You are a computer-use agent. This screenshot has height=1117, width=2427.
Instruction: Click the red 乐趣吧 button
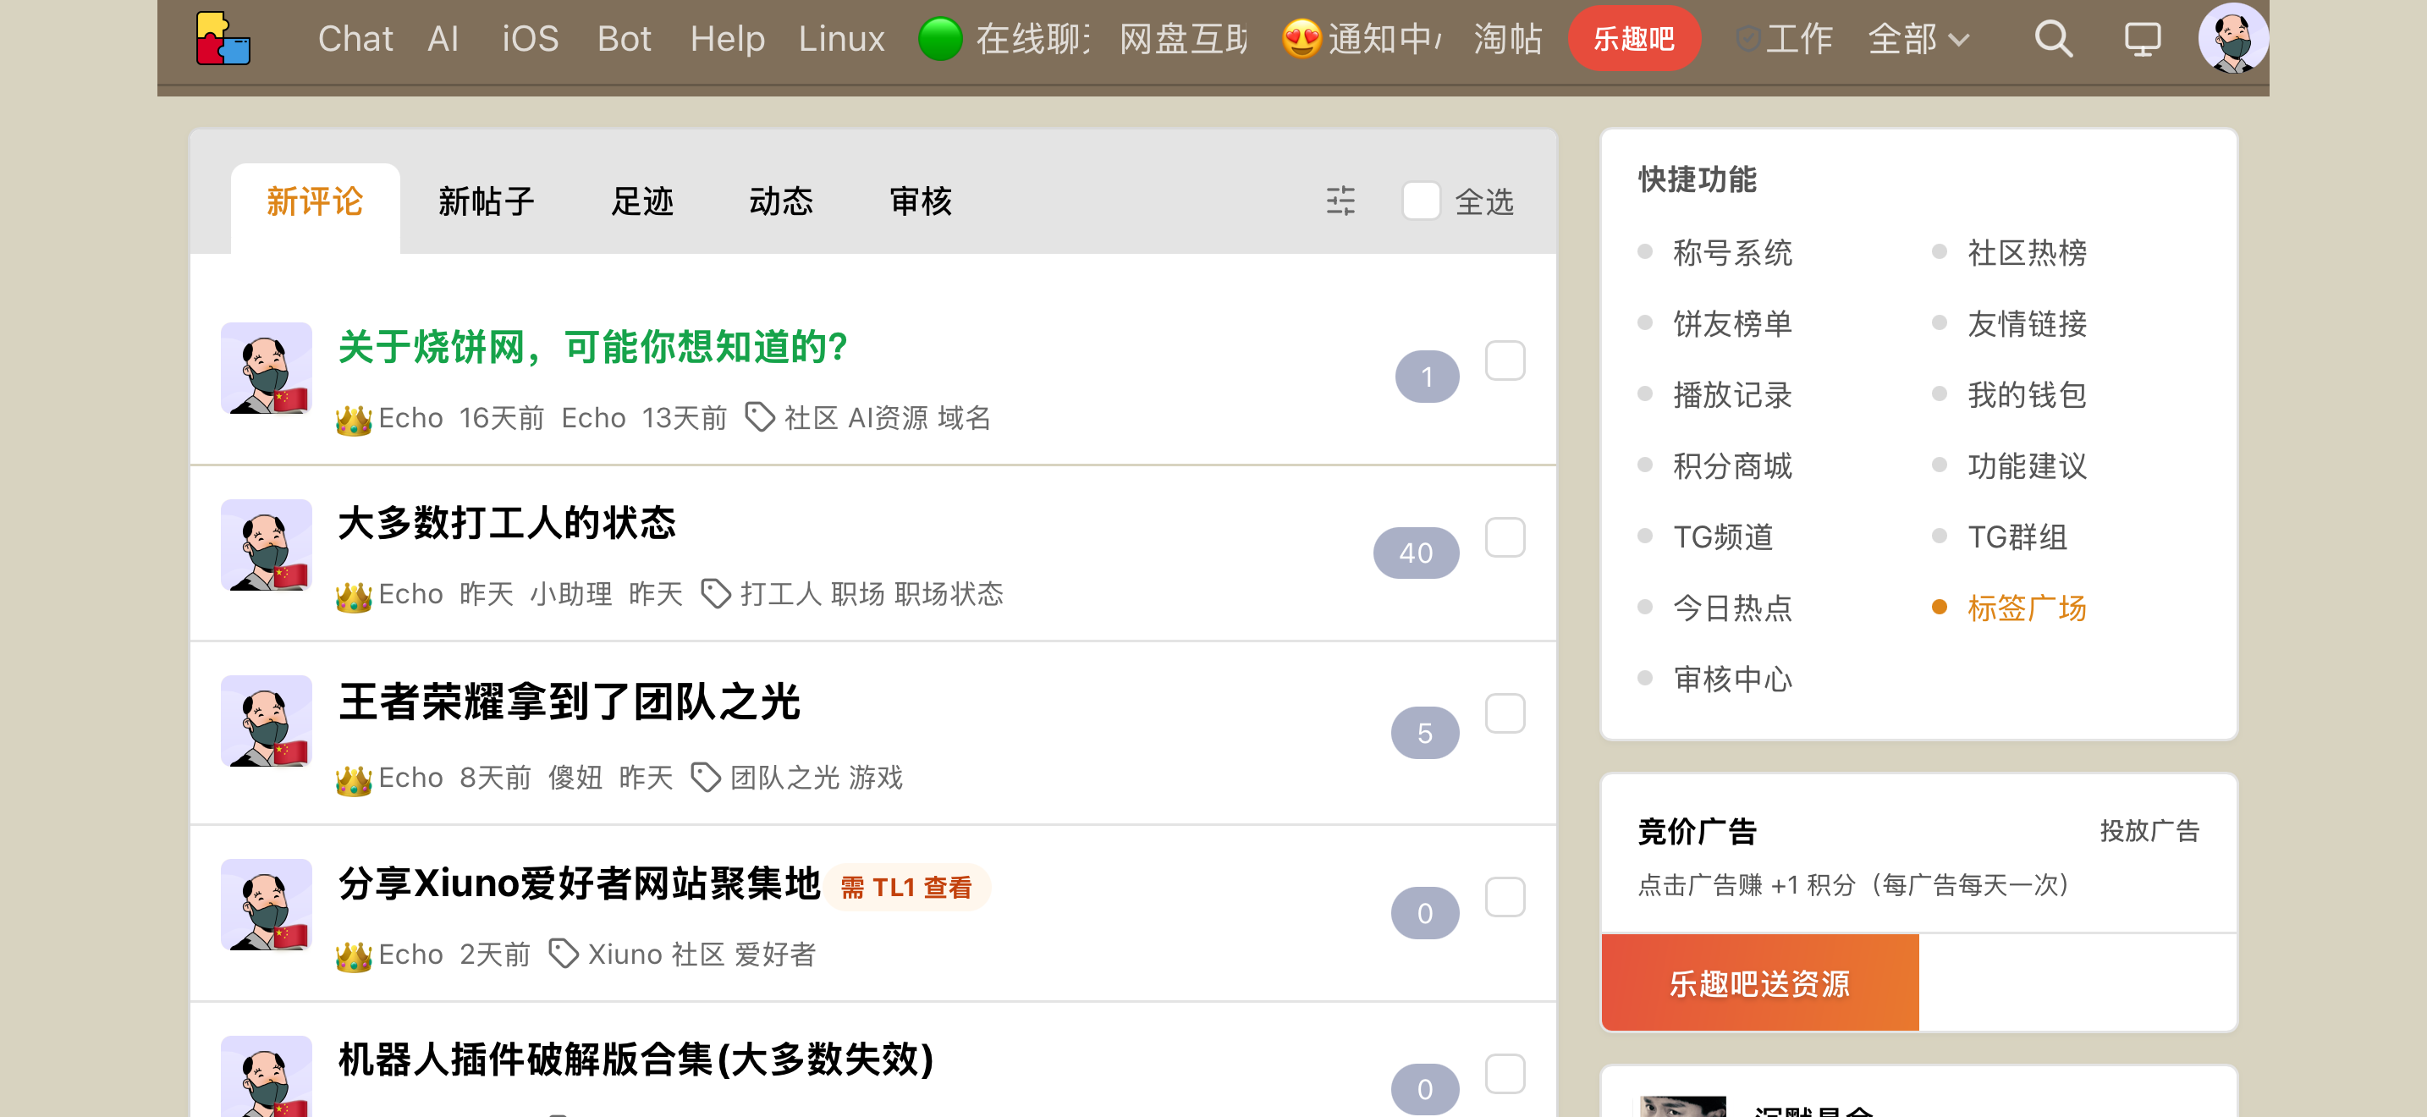pos(1634,39)
